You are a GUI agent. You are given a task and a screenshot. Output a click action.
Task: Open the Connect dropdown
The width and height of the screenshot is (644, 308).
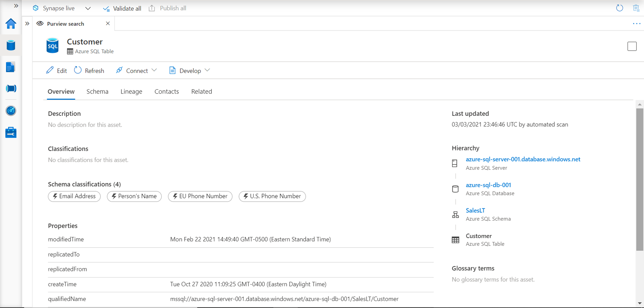coord(137,70)
